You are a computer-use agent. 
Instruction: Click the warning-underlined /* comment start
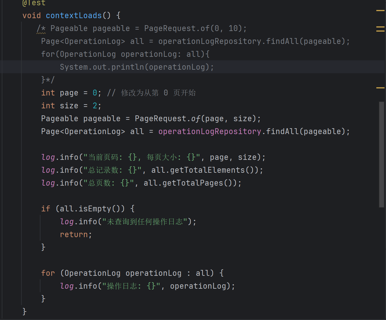(40, 28)
